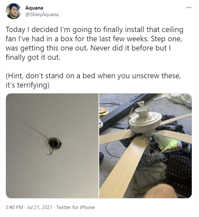Visit the @ShinyAquana handle profile

coord(42,15)
